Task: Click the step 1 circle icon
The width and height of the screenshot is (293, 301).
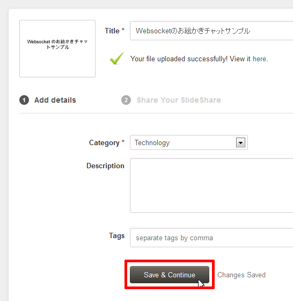Action: tap(24, 100)
